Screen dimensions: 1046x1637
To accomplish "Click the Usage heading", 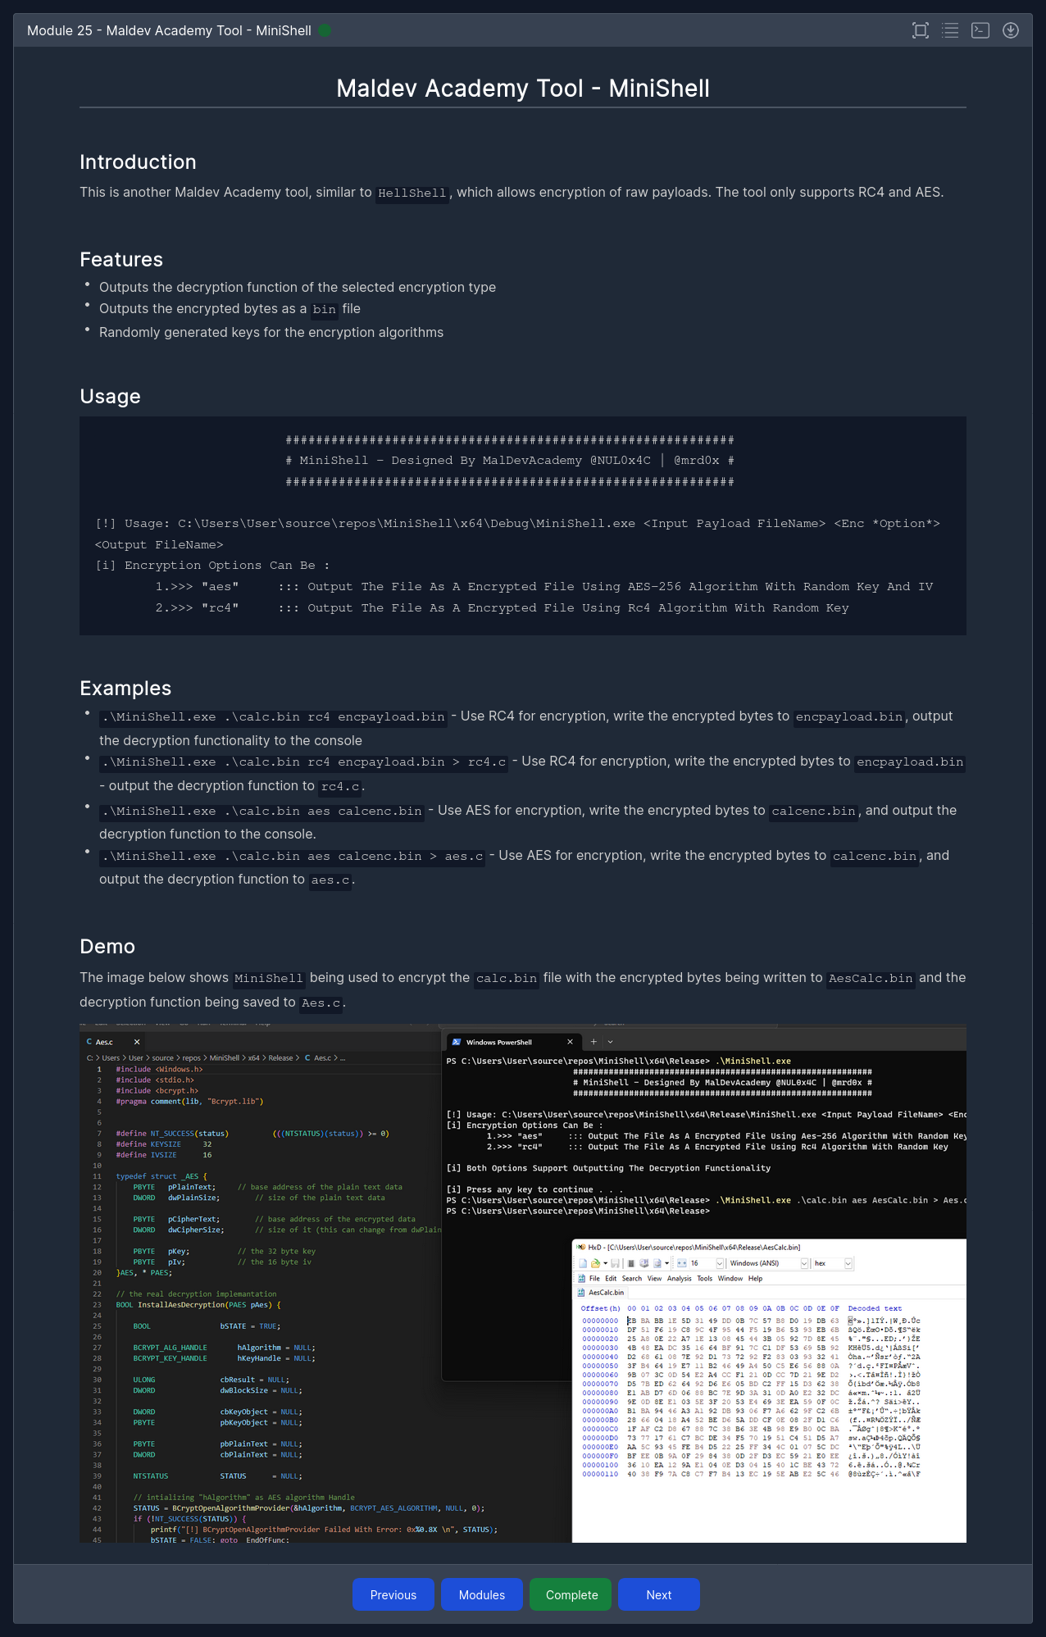I will click(110, 396).
